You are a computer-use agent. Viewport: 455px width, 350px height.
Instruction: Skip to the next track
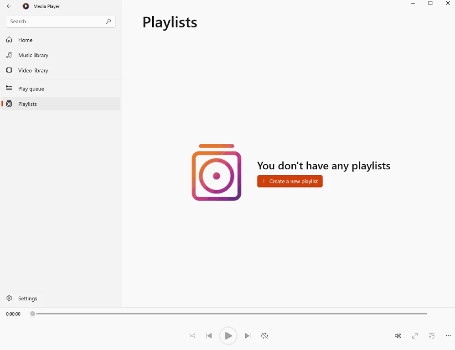point(248,336)
